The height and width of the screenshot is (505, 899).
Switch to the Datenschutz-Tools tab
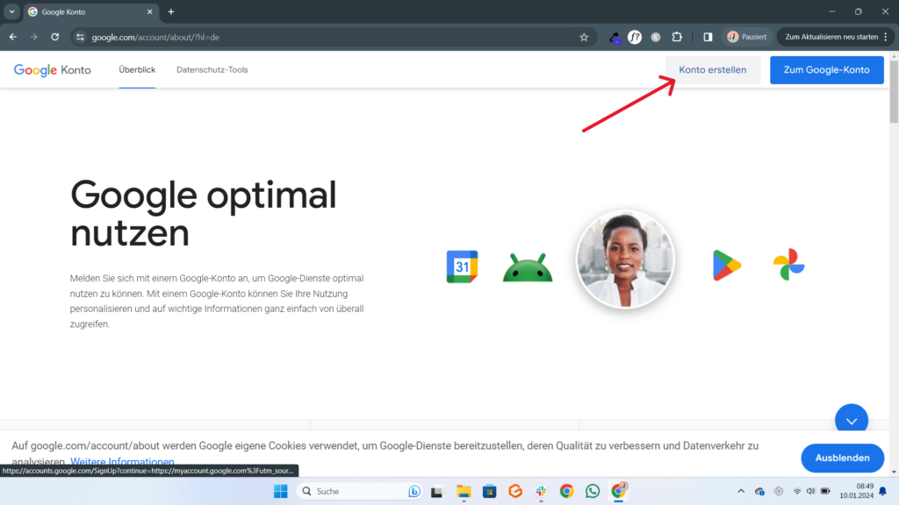(x=212, y=70)
